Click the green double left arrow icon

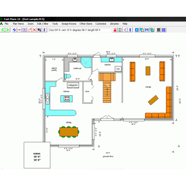pos(3,30)
